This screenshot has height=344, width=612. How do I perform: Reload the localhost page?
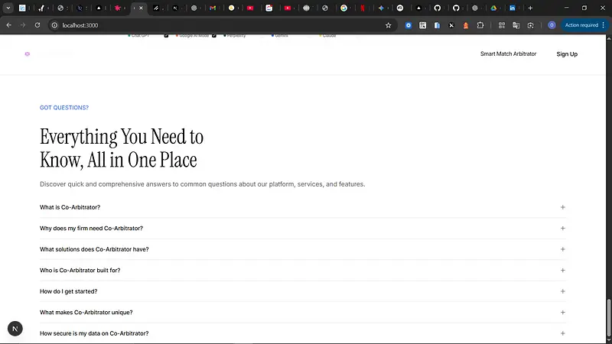pos(37,25)
